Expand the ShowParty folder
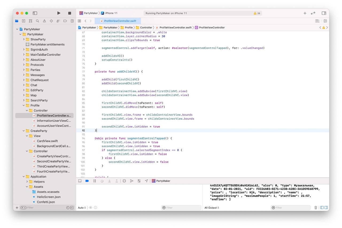 pos(24,39)
